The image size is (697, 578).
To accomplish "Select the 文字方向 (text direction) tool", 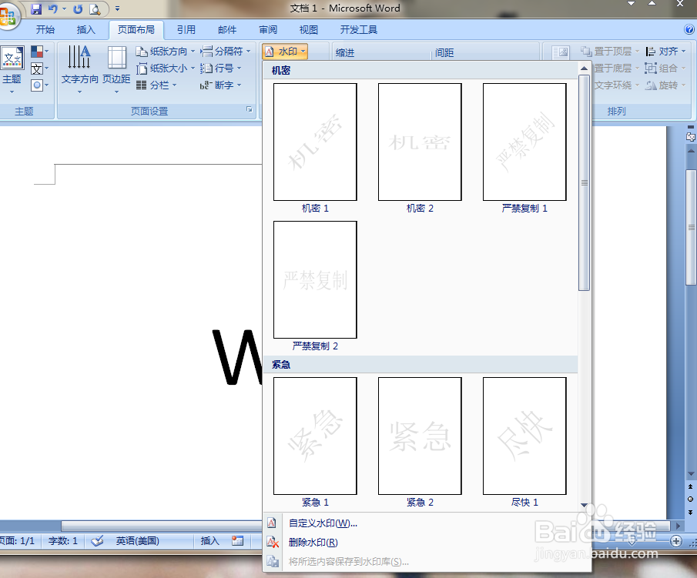I will 78,68.
